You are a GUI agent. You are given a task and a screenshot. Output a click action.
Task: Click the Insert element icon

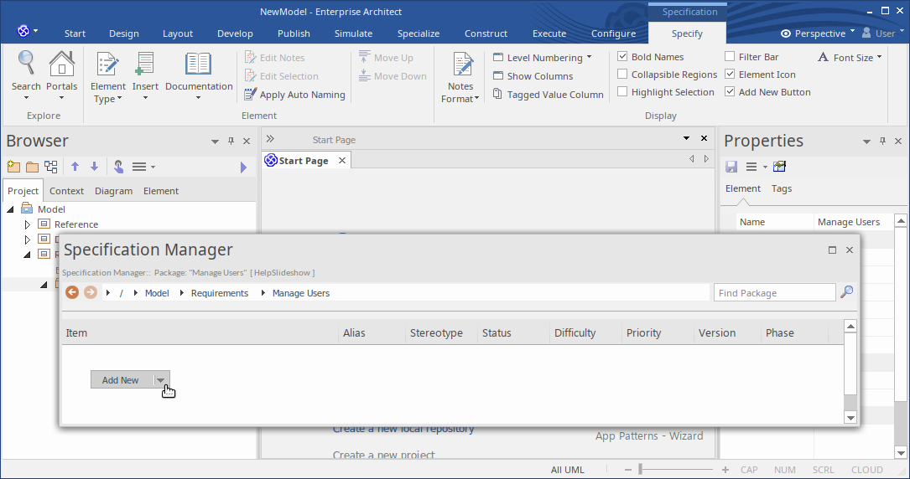[144, 64]
